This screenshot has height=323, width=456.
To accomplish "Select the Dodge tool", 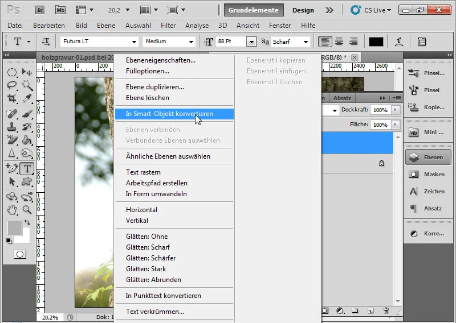I will coord(27,153).
